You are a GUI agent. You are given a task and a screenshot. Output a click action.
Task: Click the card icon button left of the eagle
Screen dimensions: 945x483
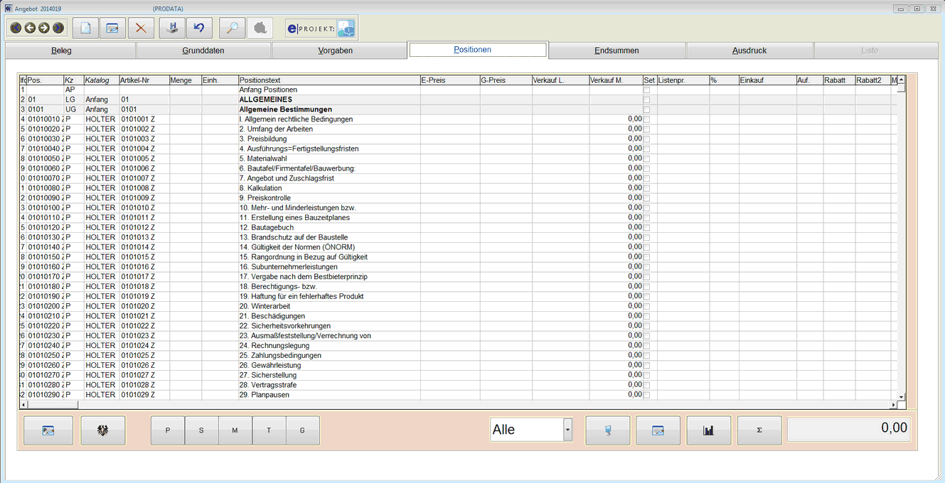(48, 430)
